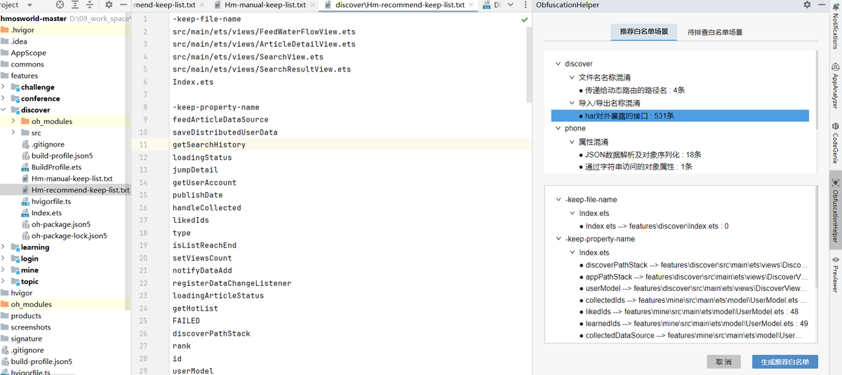
Task: Collapse the discover folder in project tree
Action: click(x=4, y=110)
